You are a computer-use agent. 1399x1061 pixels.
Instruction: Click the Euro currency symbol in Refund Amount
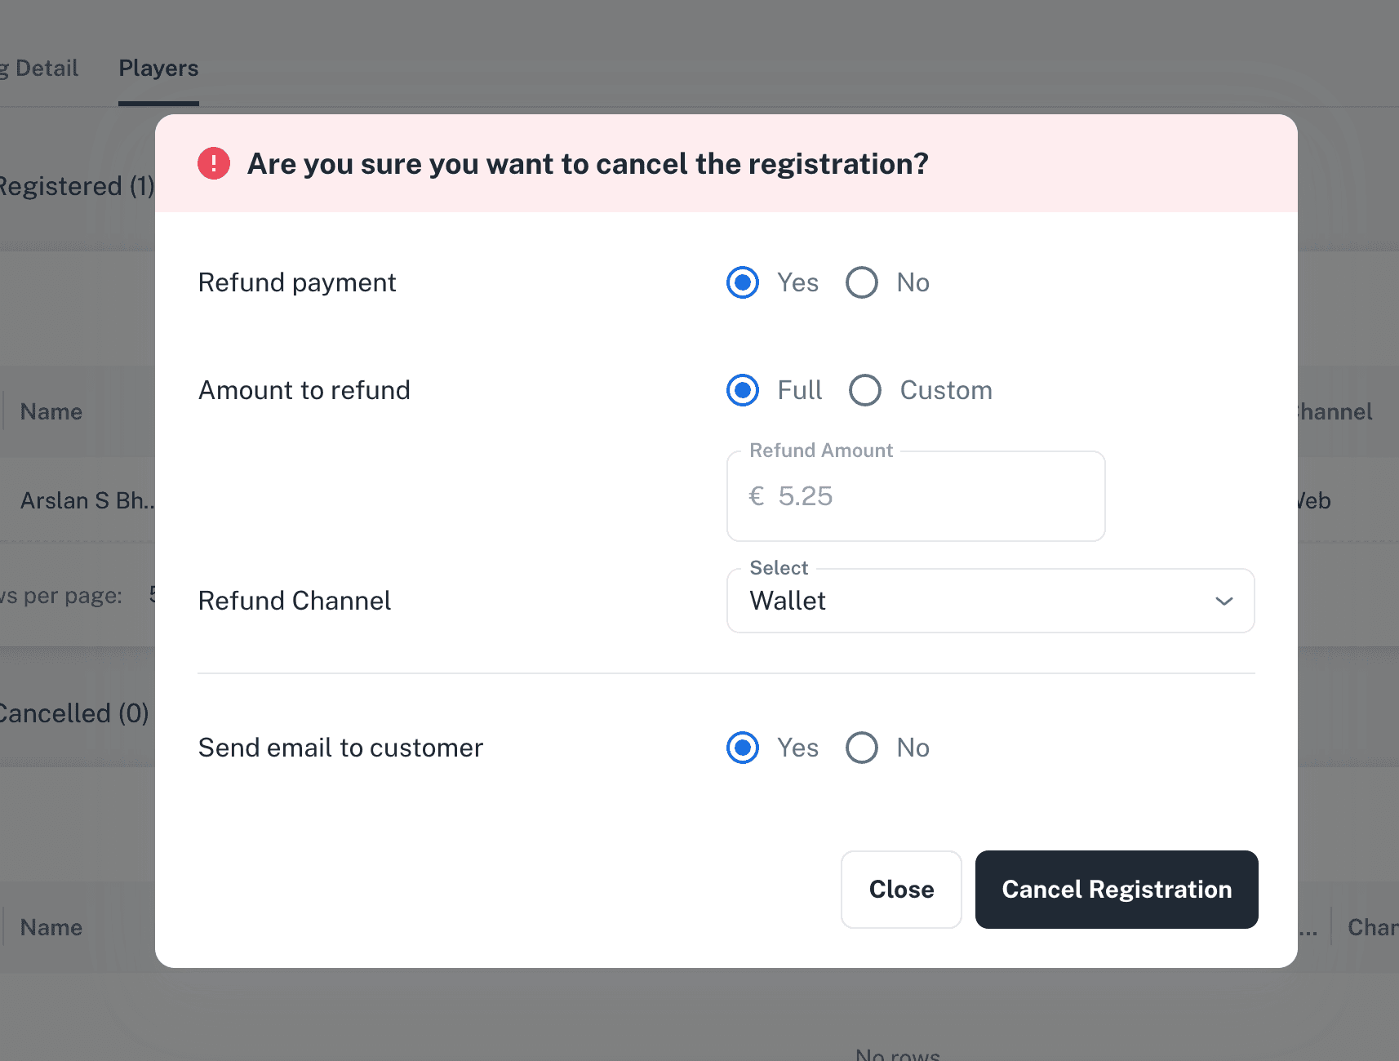(757, 496)
